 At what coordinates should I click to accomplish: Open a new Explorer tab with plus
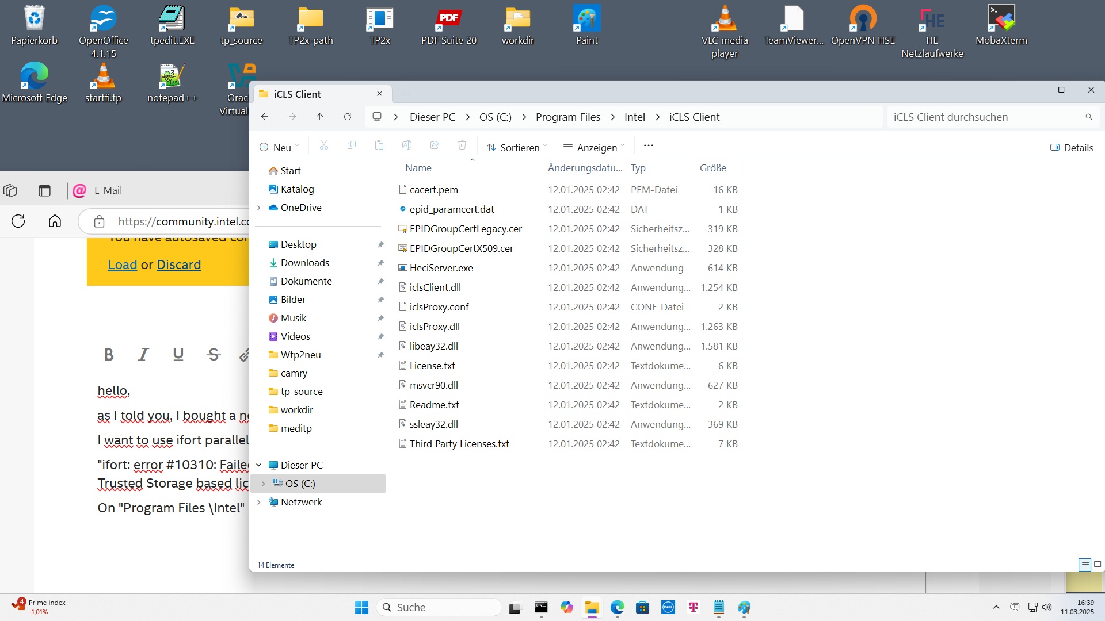coord(405,94)
